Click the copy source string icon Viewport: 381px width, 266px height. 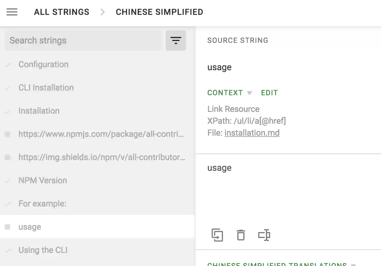point(217,235)
